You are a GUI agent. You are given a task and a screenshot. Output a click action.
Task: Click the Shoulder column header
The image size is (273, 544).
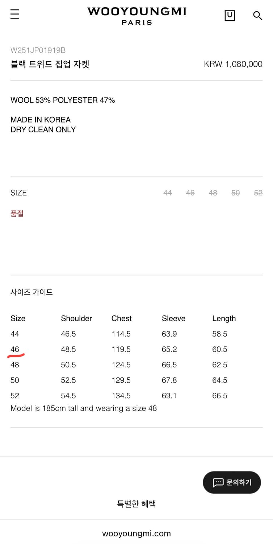76,318
